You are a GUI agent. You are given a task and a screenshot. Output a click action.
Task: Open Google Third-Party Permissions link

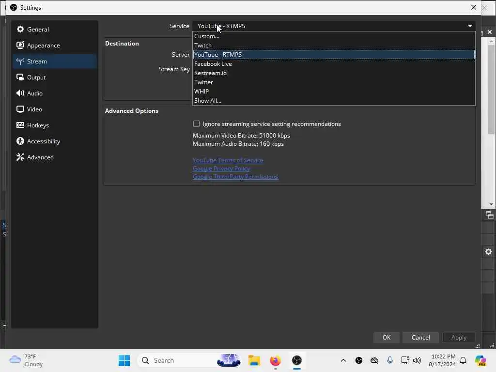[x=235, y=176]
